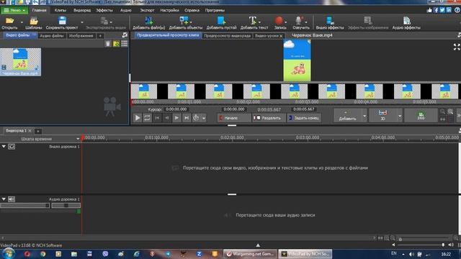Viewport: 461px width, 259px height.
Task: Click Добавить файл(ы) icon
Action: 149,21
